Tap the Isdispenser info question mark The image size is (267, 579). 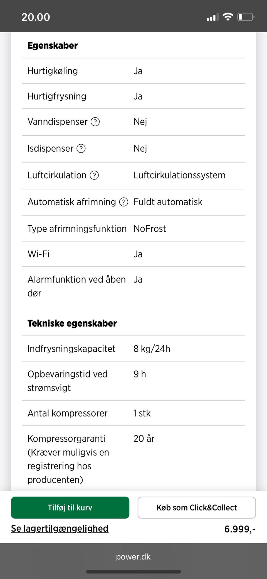click(x=81, y=149)
